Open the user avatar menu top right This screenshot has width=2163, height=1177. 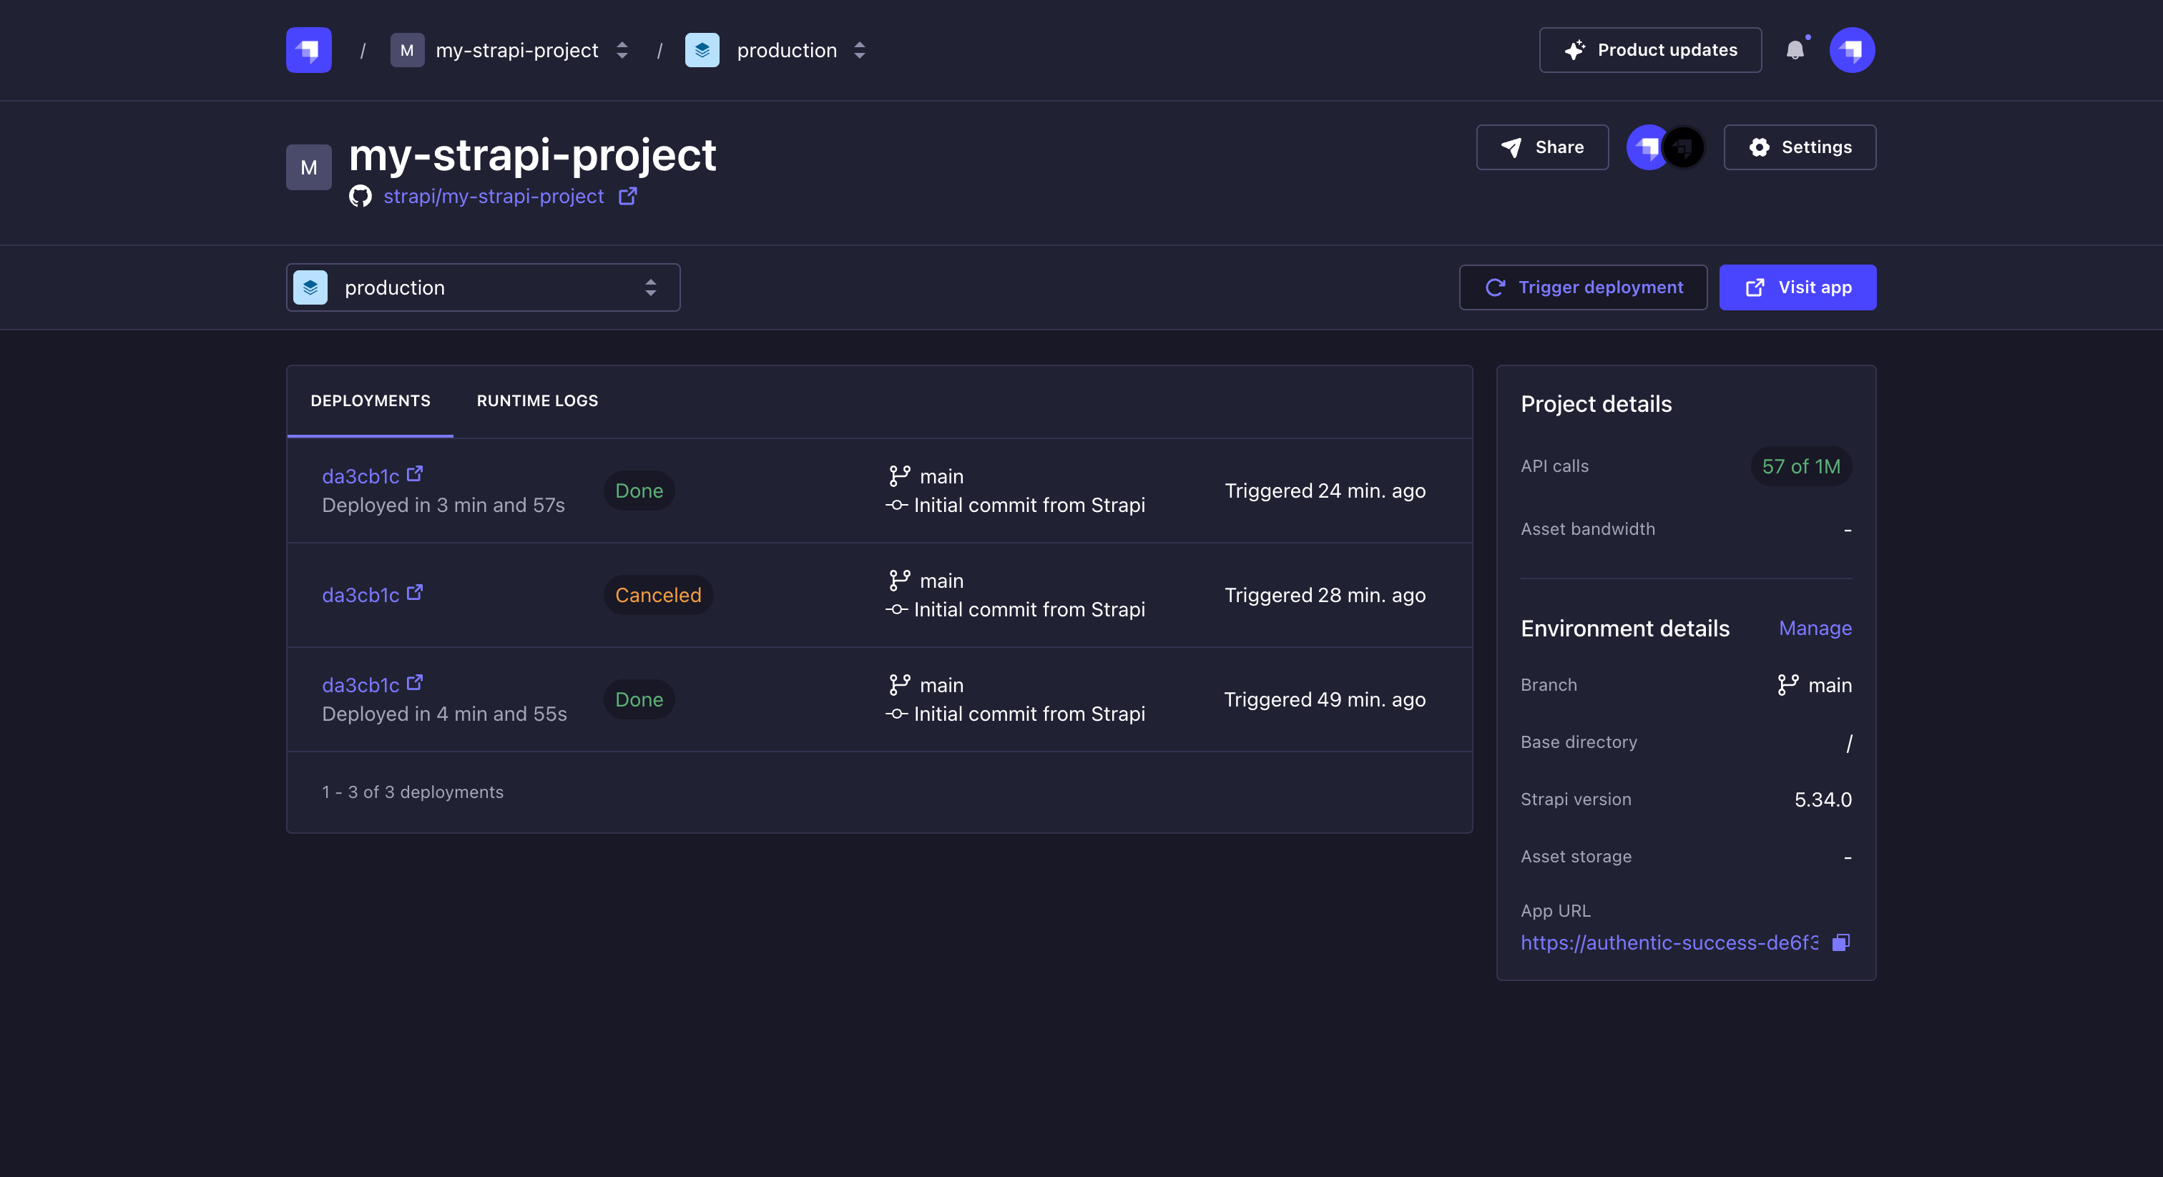1851,49
